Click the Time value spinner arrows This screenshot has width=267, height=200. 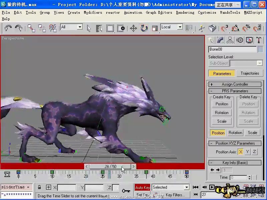coord(249,178)
